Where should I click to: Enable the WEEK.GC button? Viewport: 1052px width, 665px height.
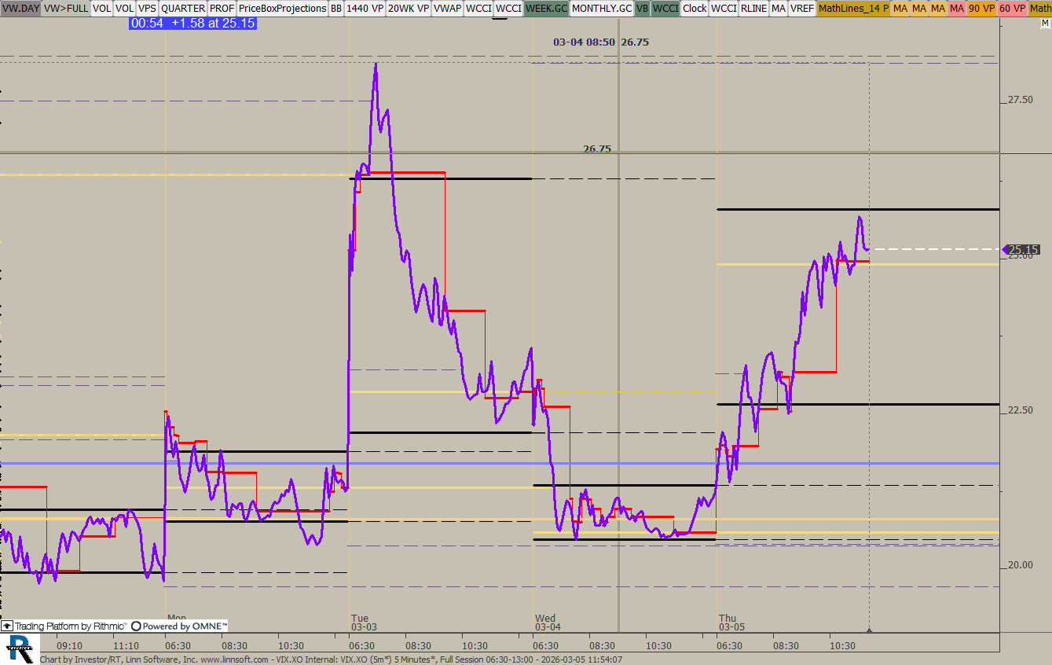pyautogui.click(x=546, y=9)
